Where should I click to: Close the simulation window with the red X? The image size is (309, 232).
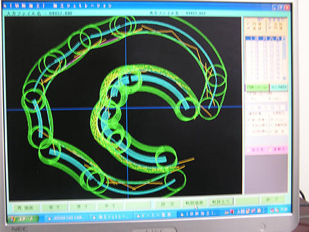coord(288,7)
